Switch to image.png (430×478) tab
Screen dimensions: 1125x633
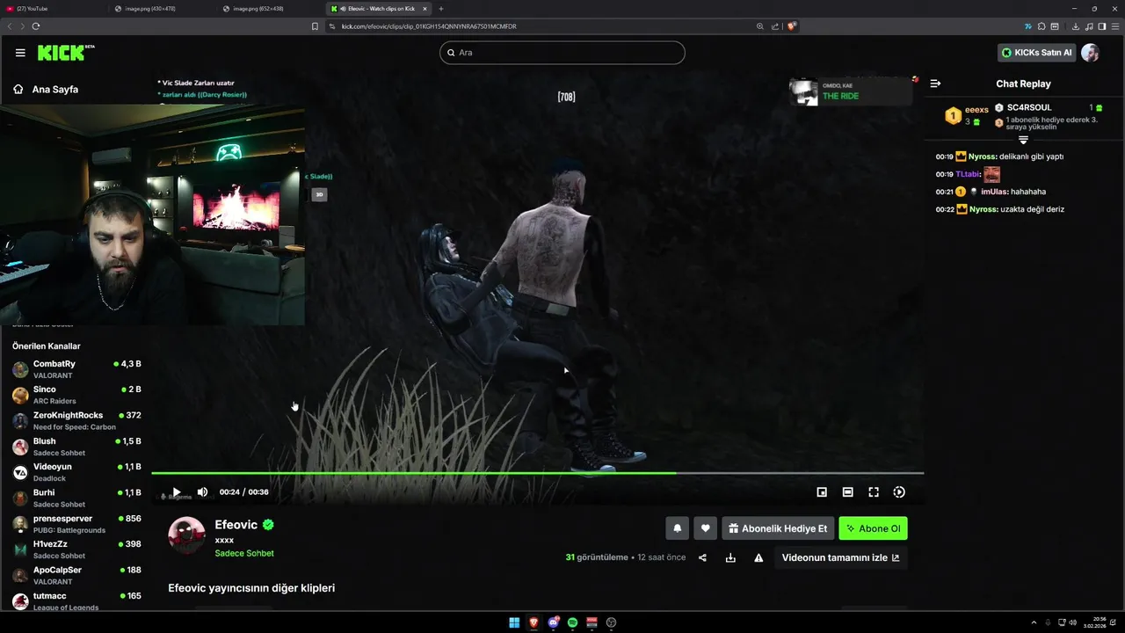163,9
